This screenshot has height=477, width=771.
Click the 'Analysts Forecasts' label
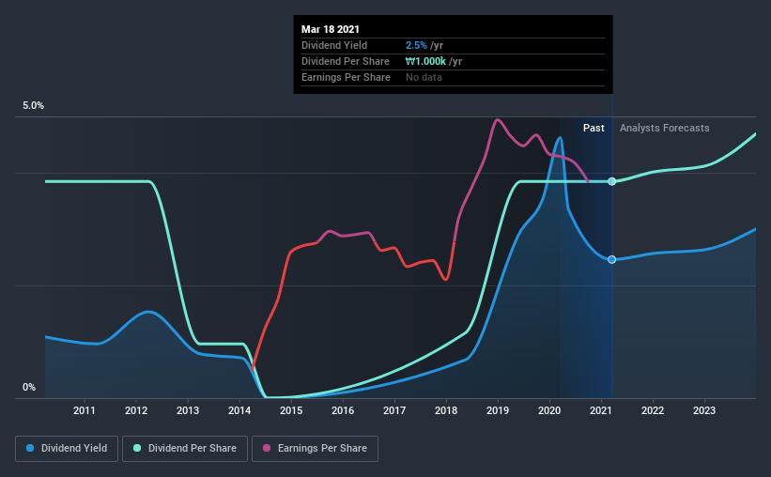pyautogui.click(x=664, y=128)
